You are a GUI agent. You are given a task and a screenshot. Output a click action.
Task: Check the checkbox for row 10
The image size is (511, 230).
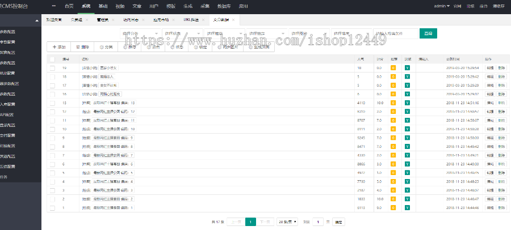[x=52, y=129]
